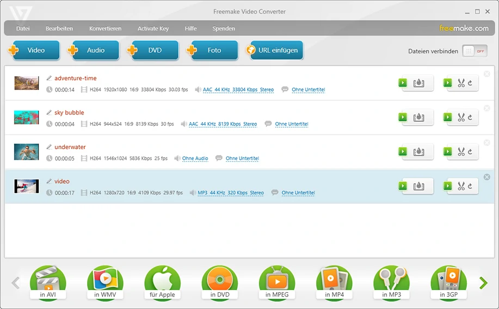Open adventure-time thumbnail preview
This screenshot has height=309, width=499.
(x=27, y=83)
